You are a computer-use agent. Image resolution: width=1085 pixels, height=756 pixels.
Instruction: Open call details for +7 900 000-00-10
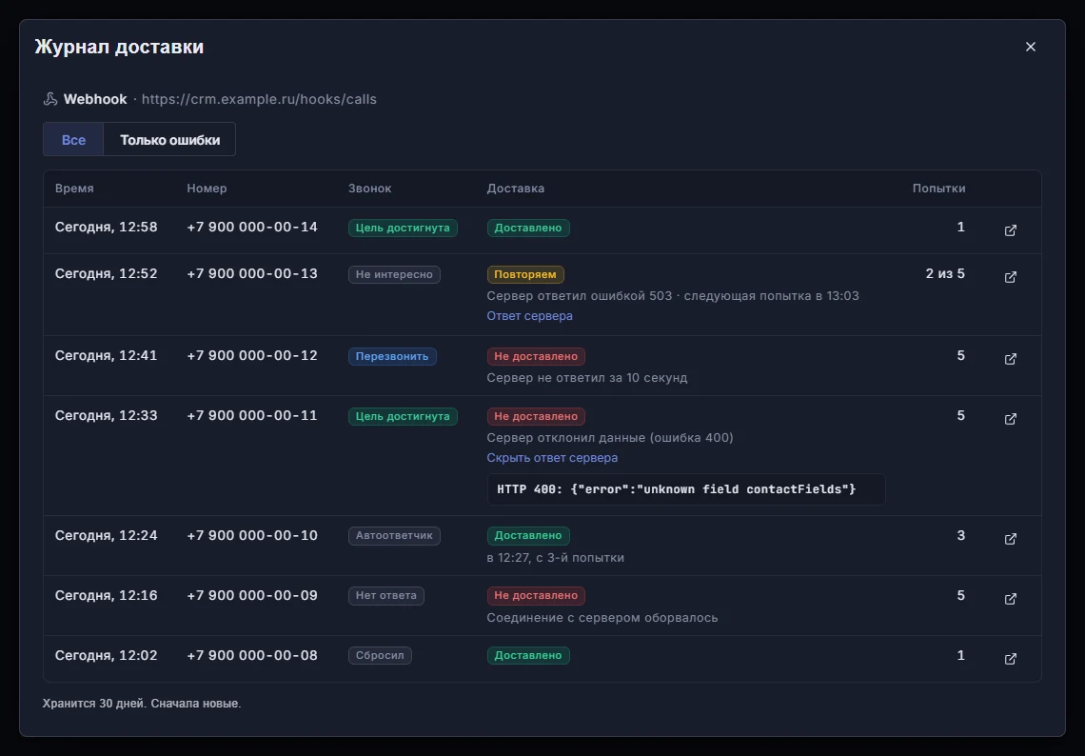(x=1010, y=539)
